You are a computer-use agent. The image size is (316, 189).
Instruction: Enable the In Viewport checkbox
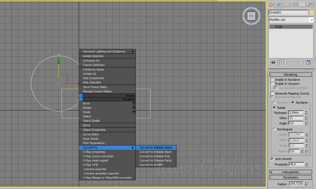click(272, 84)
